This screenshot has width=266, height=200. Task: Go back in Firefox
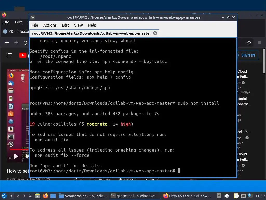click(x=6, y=42)
